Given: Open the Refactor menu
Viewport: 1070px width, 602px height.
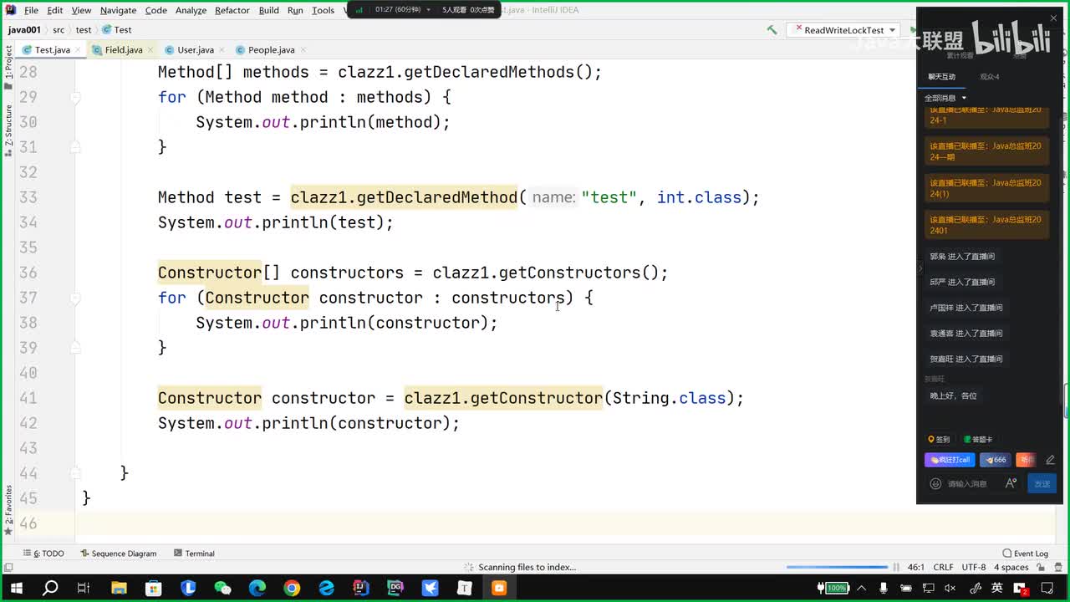Looking at the screenshot, I should 232,10.
